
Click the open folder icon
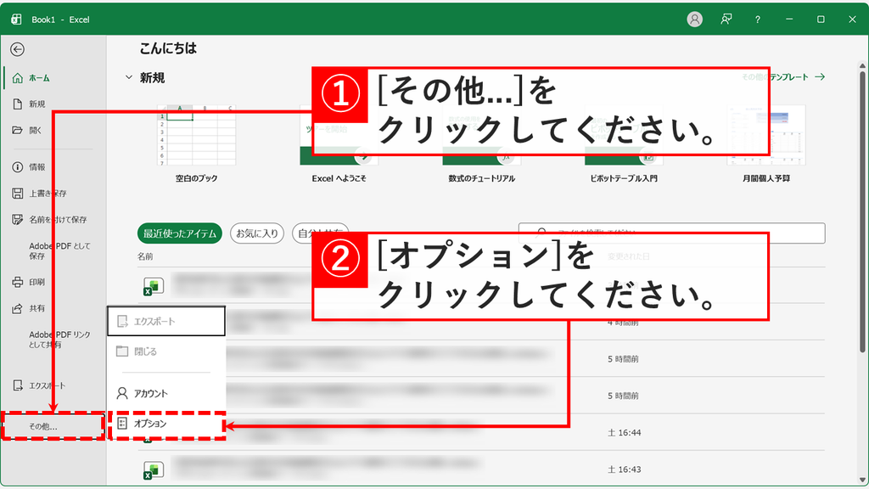(x=18, y=130)
